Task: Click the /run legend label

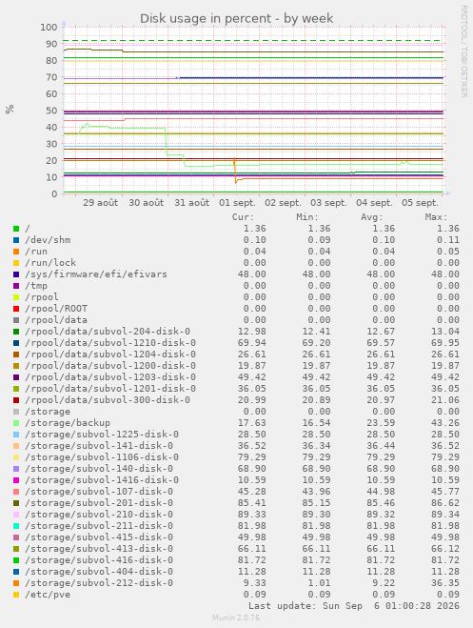Action: (x=36, y=252)
